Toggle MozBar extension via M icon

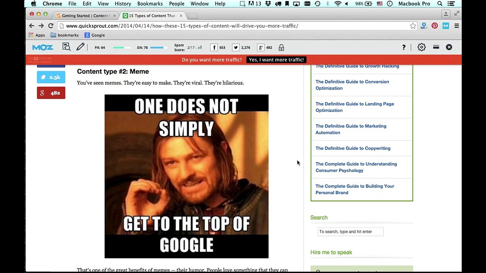coord(446,26)
